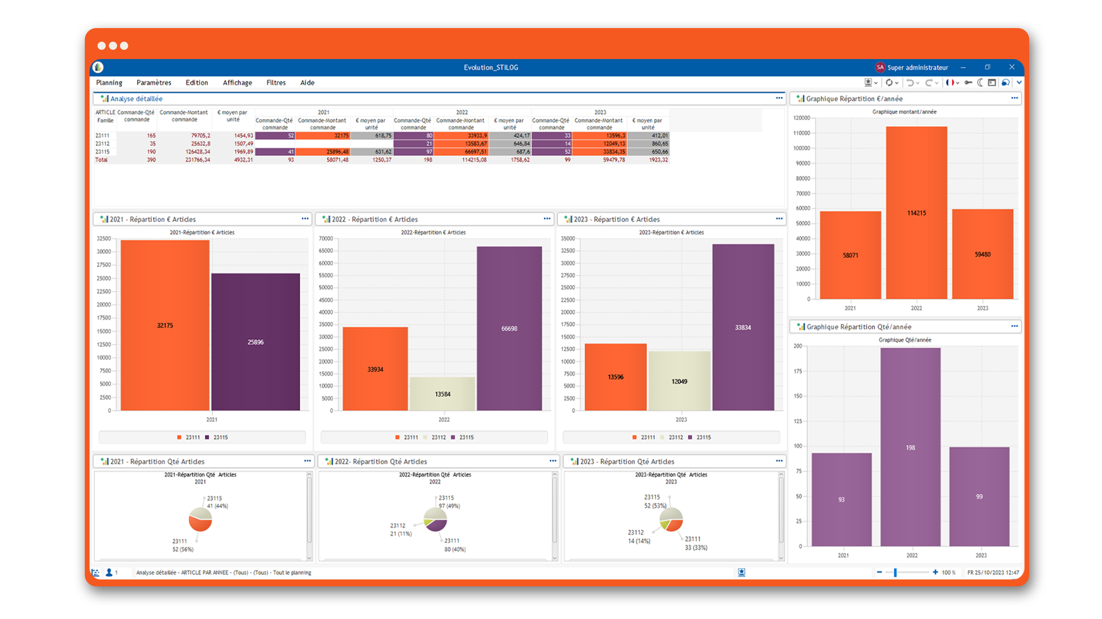Open the Filtres menu
The width and height of the screenshot is (1102, 619).
275,83
